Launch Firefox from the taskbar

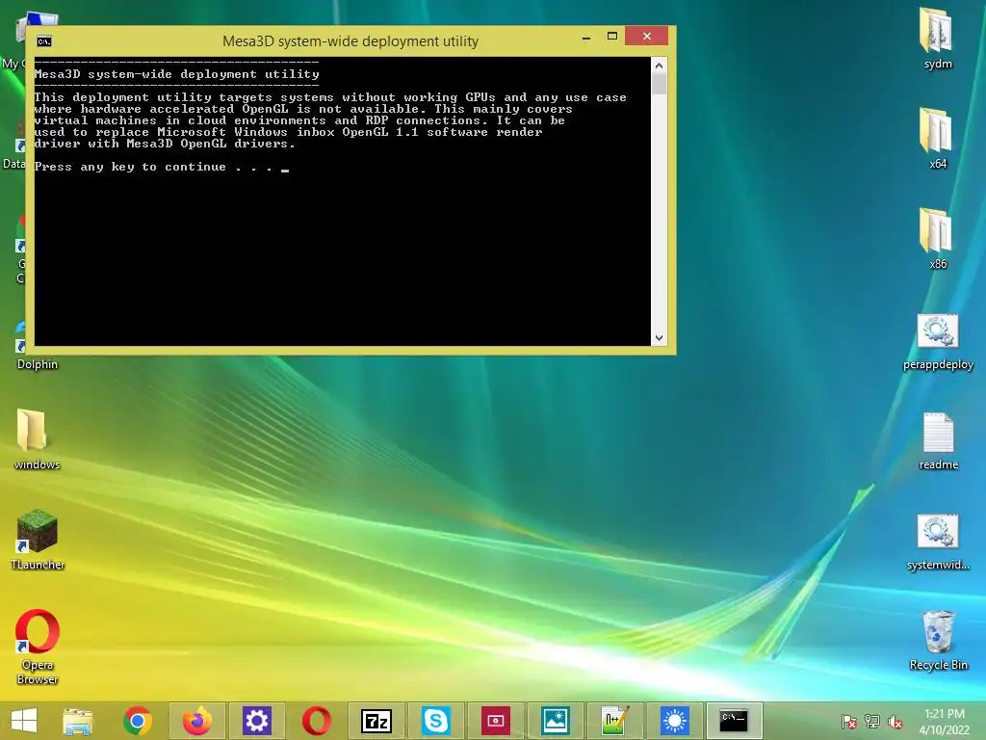[196, 721]
